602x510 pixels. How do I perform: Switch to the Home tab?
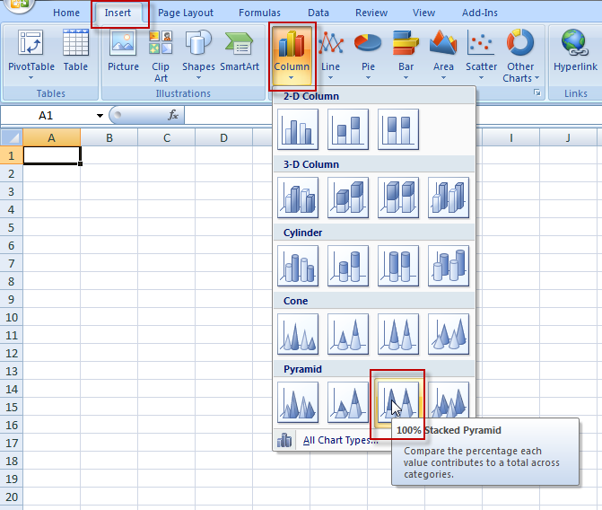pyautogui.click(x=66, y=13)
